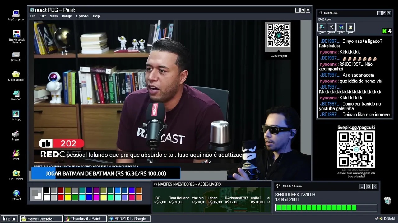398x223 pixels.
Task: Click the thumbs-up like icon on the video
Action: tap(46, 143)
